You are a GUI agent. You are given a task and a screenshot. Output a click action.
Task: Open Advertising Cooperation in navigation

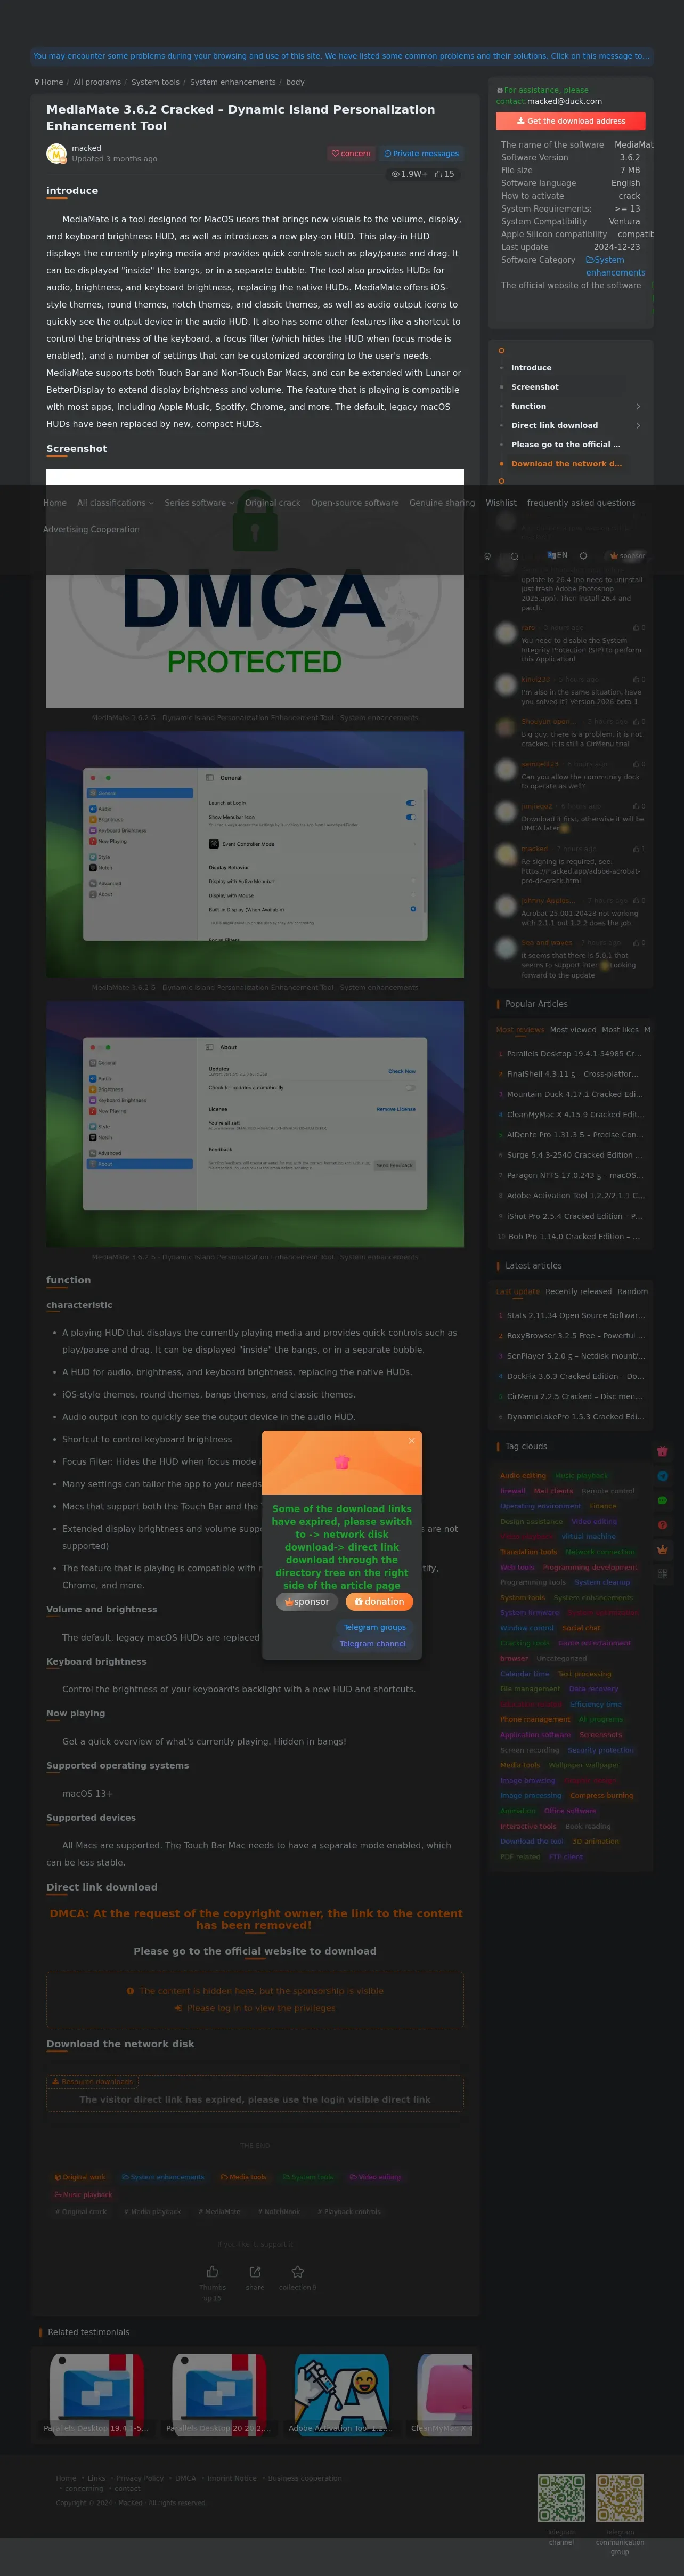click(x=91, y=529)
